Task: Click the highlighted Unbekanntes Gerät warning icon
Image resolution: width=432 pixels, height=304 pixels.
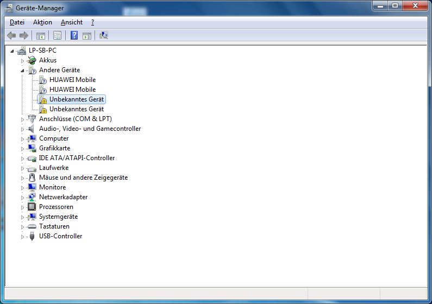Action: (42, 99)
